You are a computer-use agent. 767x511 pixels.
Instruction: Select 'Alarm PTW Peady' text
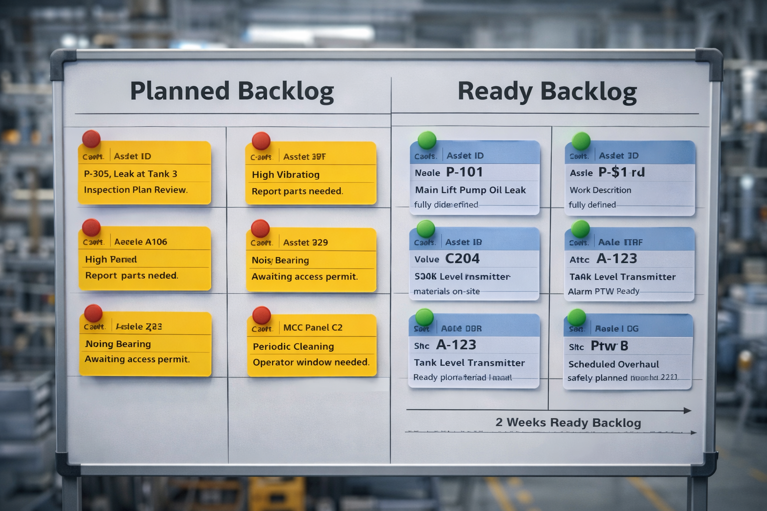(x=604, y=291)
